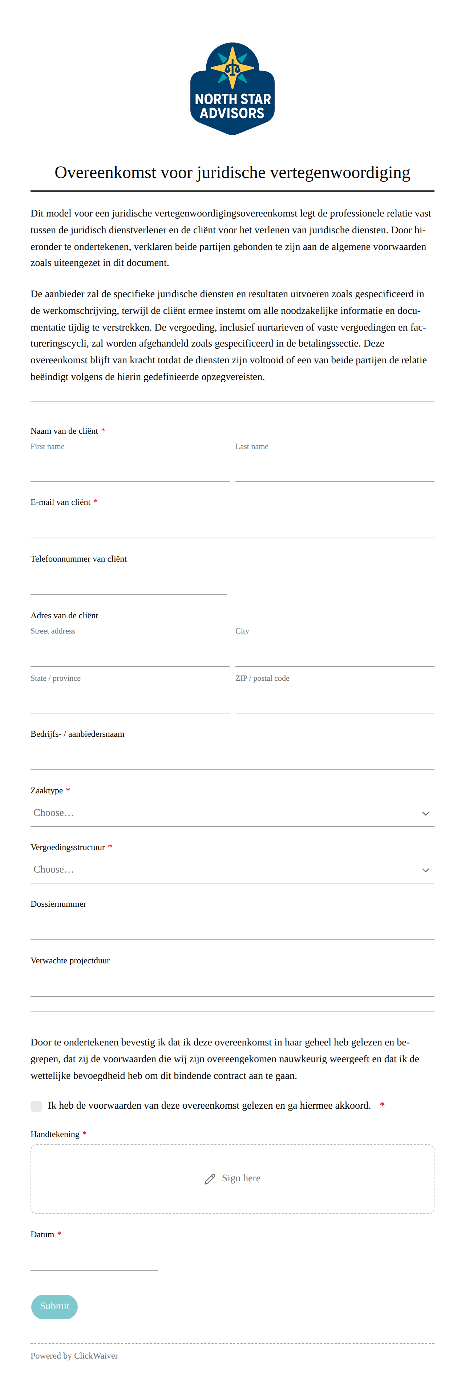Tick the agreement checkbox for voorwaarden
Screen dimensions: 465x1392
click(x=36, y=1106)
